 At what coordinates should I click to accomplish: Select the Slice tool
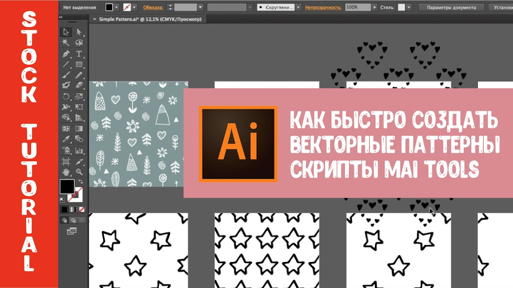(79, 161)
